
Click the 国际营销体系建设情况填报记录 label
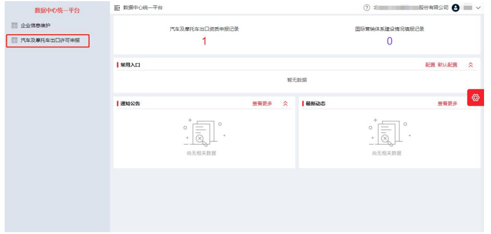coord(389,29)
